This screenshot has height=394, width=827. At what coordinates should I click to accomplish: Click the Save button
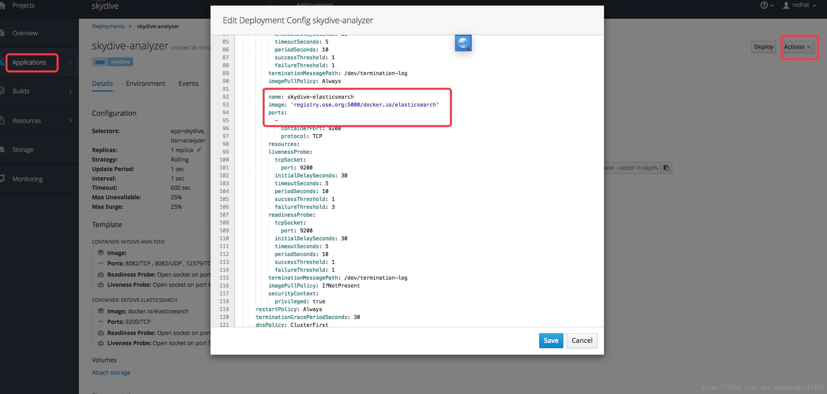pos(551,340)
